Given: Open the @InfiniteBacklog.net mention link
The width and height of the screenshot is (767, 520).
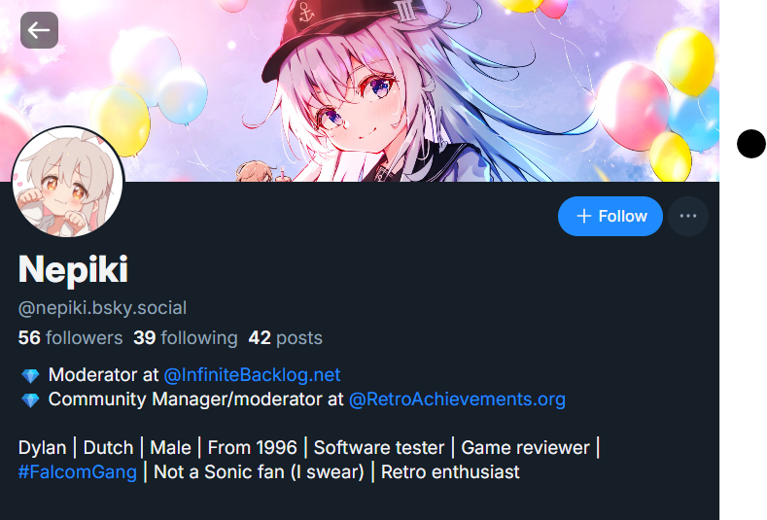Looking at the screenshot, I should [x=252, y=375].
